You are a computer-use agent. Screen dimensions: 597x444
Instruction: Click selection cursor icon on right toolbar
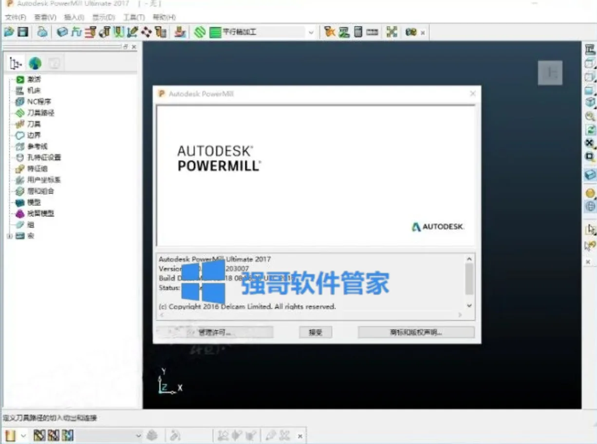tap(591, 229)
